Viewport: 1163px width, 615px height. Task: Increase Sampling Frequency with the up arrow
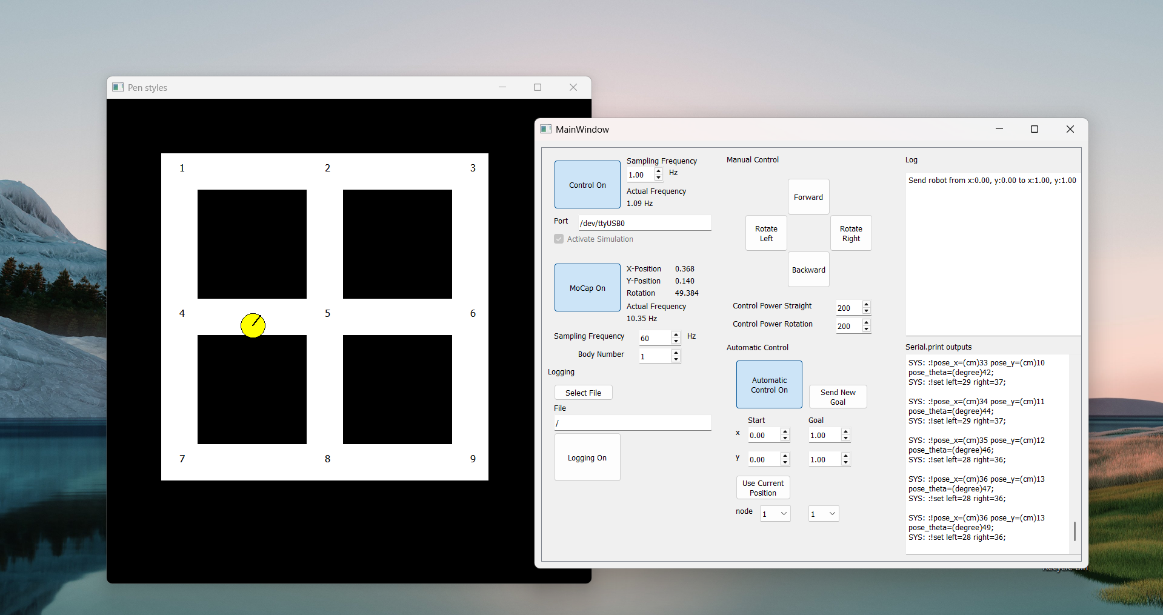659,171
